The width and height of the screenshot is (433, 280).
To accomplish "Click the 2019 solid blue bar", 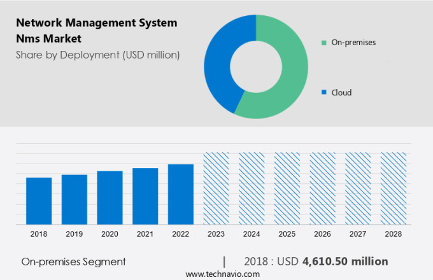I will tap(75, 199).
